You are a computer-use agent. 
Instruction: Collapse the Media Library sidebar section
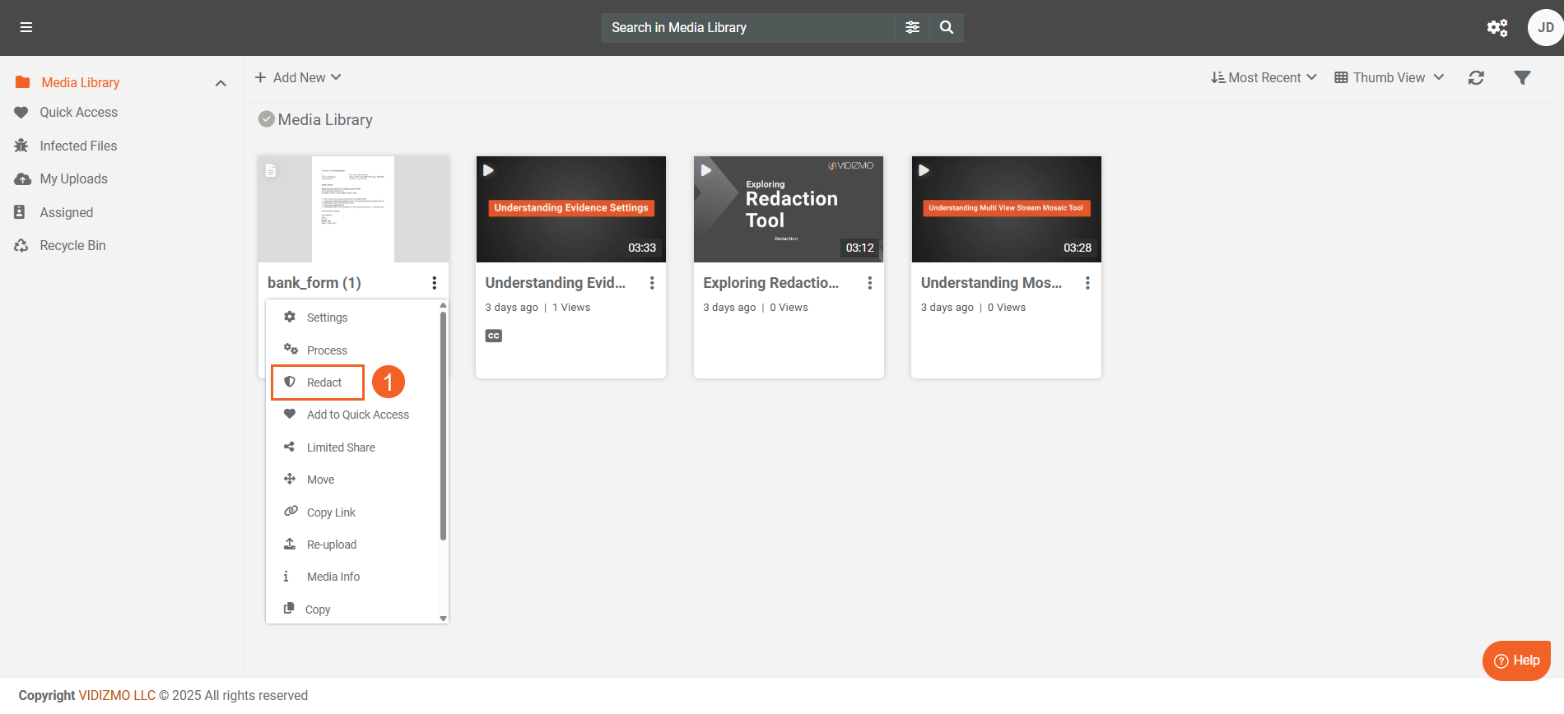221,83
